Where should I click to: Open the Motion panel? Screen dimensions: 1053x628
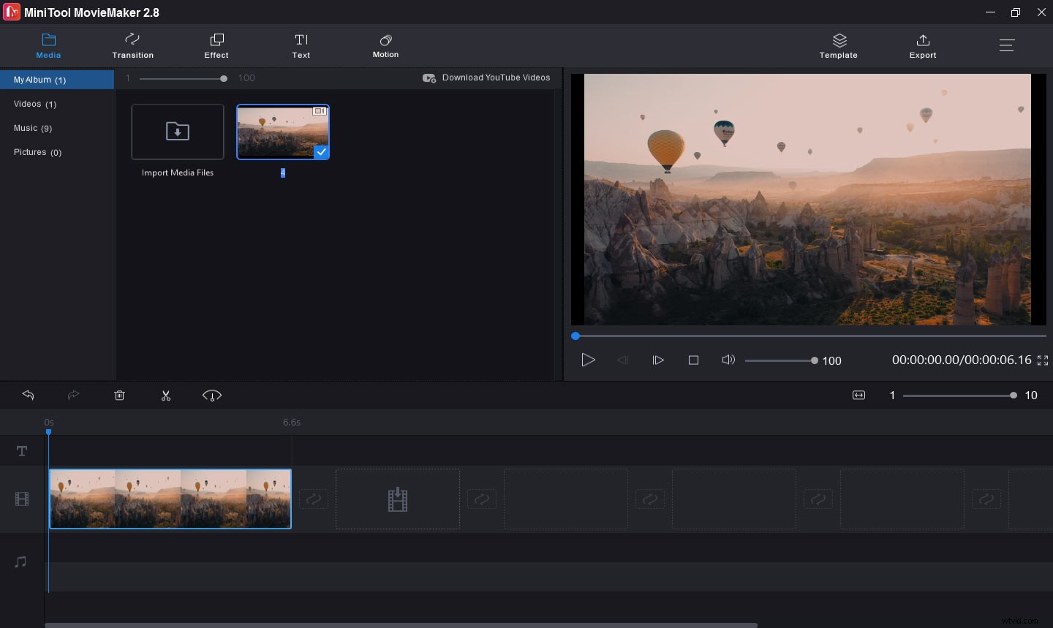pos(385,45)
